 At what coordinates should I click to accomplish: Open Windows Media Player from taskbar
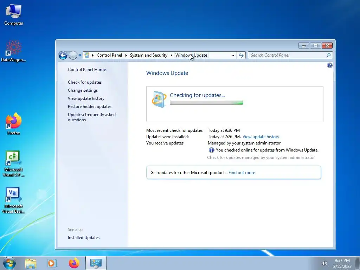52,263
